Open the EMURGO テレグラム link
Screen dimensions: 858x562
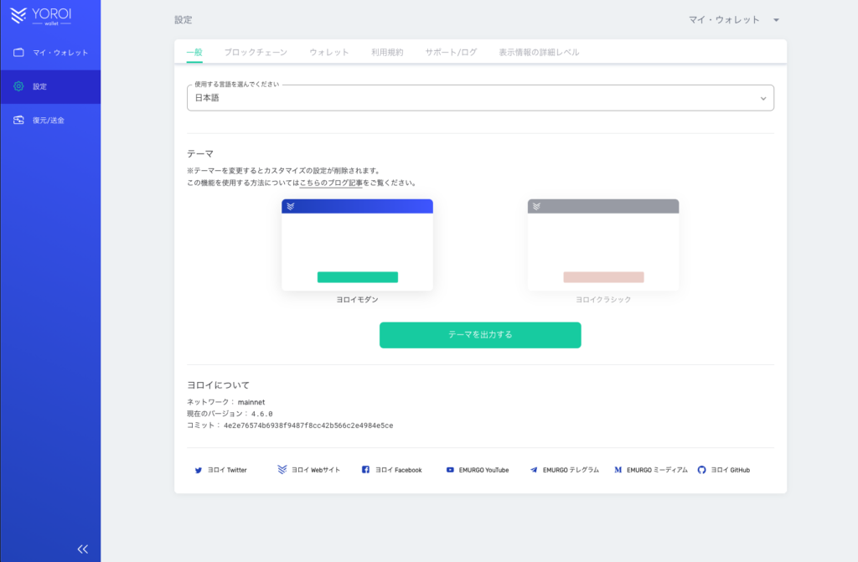(x=564, y=470)
